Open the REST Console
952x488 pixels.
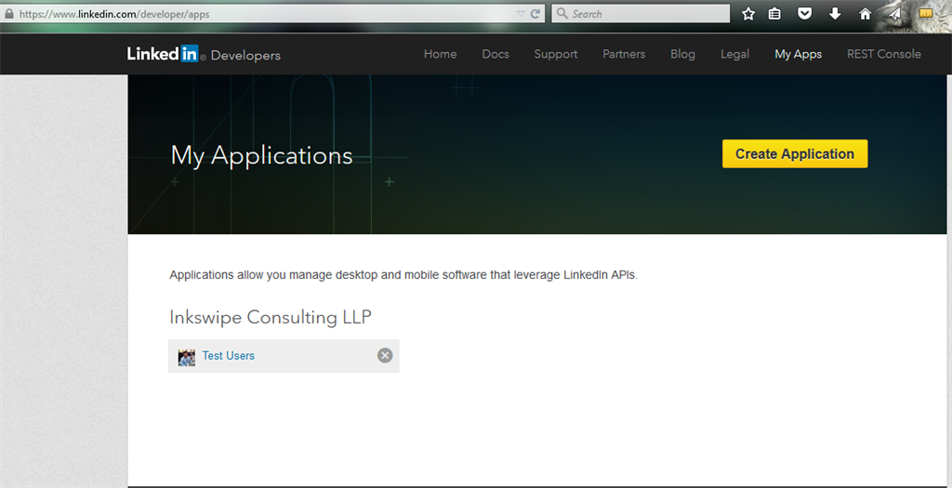(x=883, y=54)
